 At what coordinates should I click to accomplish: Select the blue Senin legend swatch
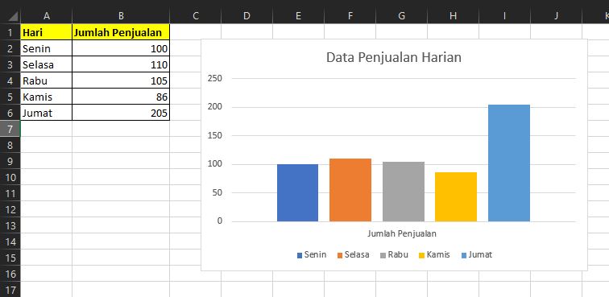point(300,255)
